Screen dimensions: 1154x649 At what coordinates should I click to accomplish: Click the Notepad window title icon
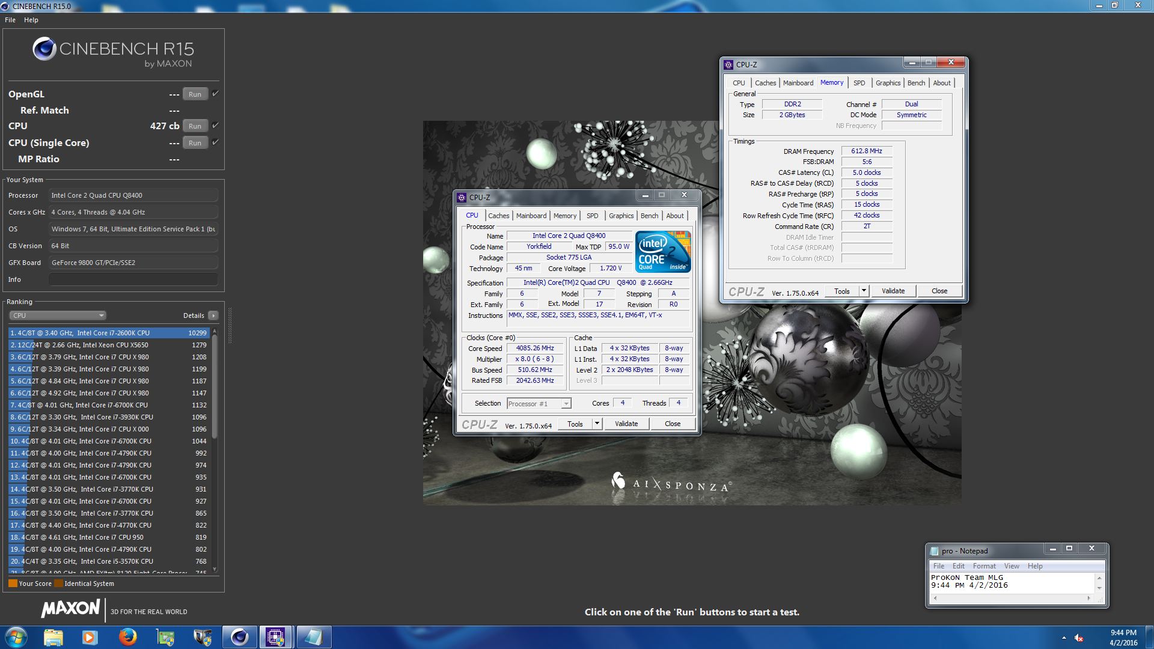(x=934, y=551)
